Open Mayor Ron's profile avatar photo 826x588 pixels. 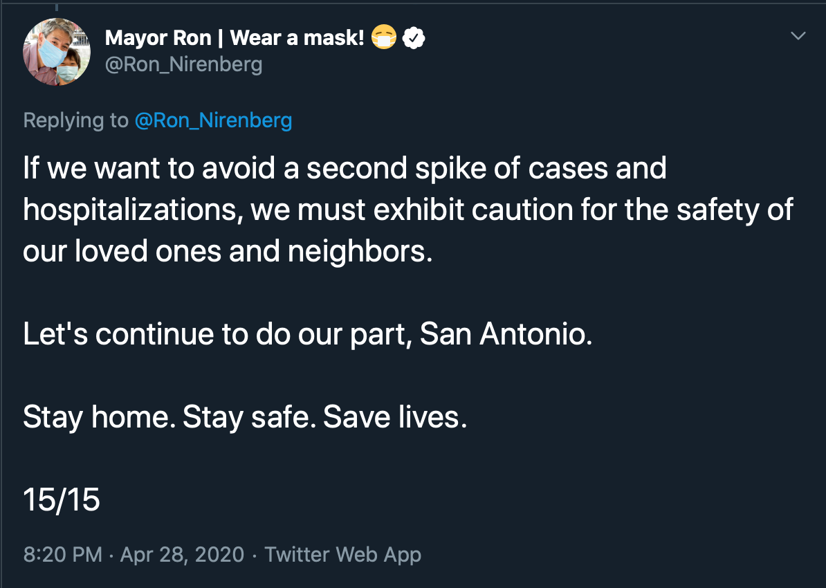[x=57, y=52]
